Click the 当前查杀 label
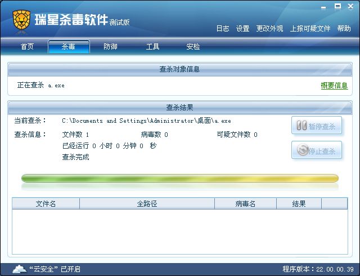 [x=30, y=121]
